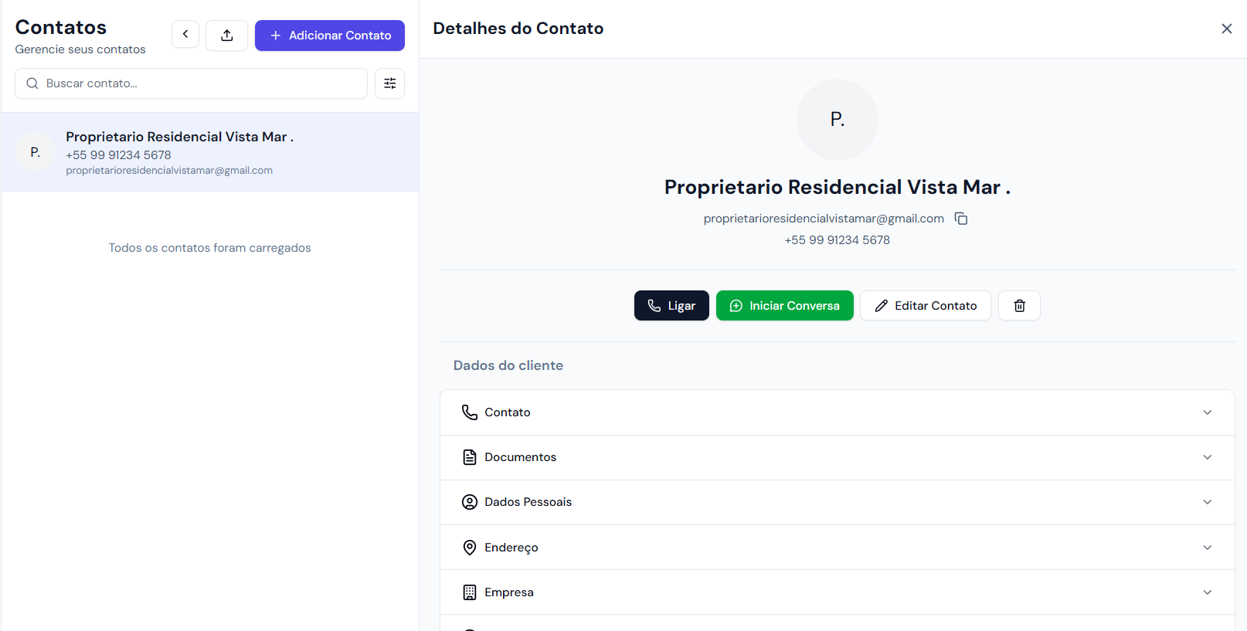The width and height of the screenshot is (1247, 631).
Task: Expand the Contato section
Action: (837, 412)
